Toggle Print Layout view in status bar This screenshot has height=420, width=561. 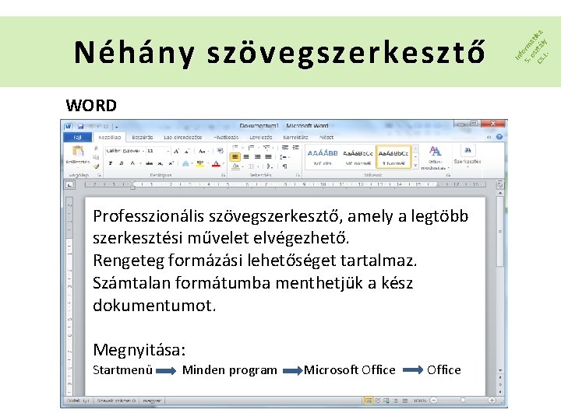[368, 401]
